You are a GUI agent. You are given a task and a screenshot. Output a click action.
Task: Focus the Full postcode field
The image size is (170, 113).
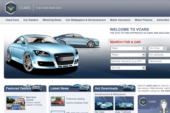[x=159, y=55]
